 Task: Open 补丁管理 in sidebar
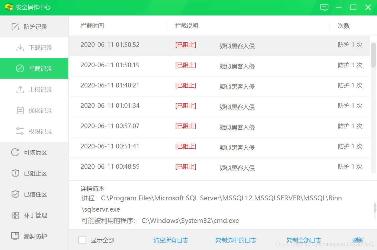pos(34,215)
